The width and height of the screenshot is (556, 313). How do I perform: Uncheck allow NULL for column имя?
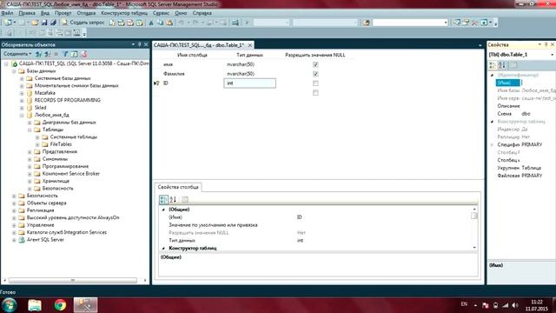click(315, 64)
